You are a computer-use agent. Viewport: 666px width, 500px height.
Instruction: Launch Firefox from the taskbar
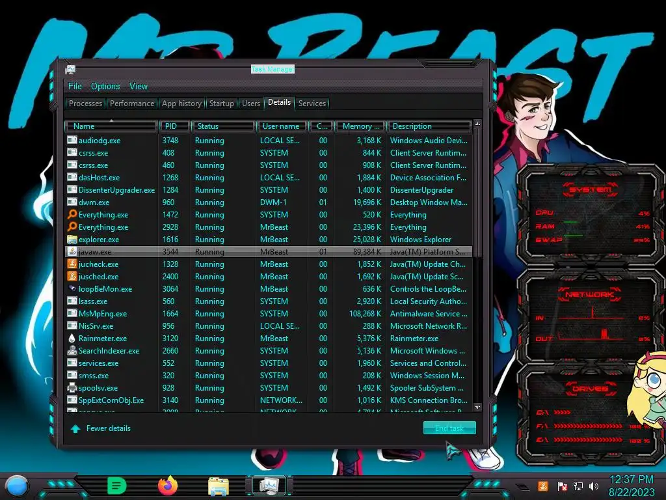[x=168, y=486]
